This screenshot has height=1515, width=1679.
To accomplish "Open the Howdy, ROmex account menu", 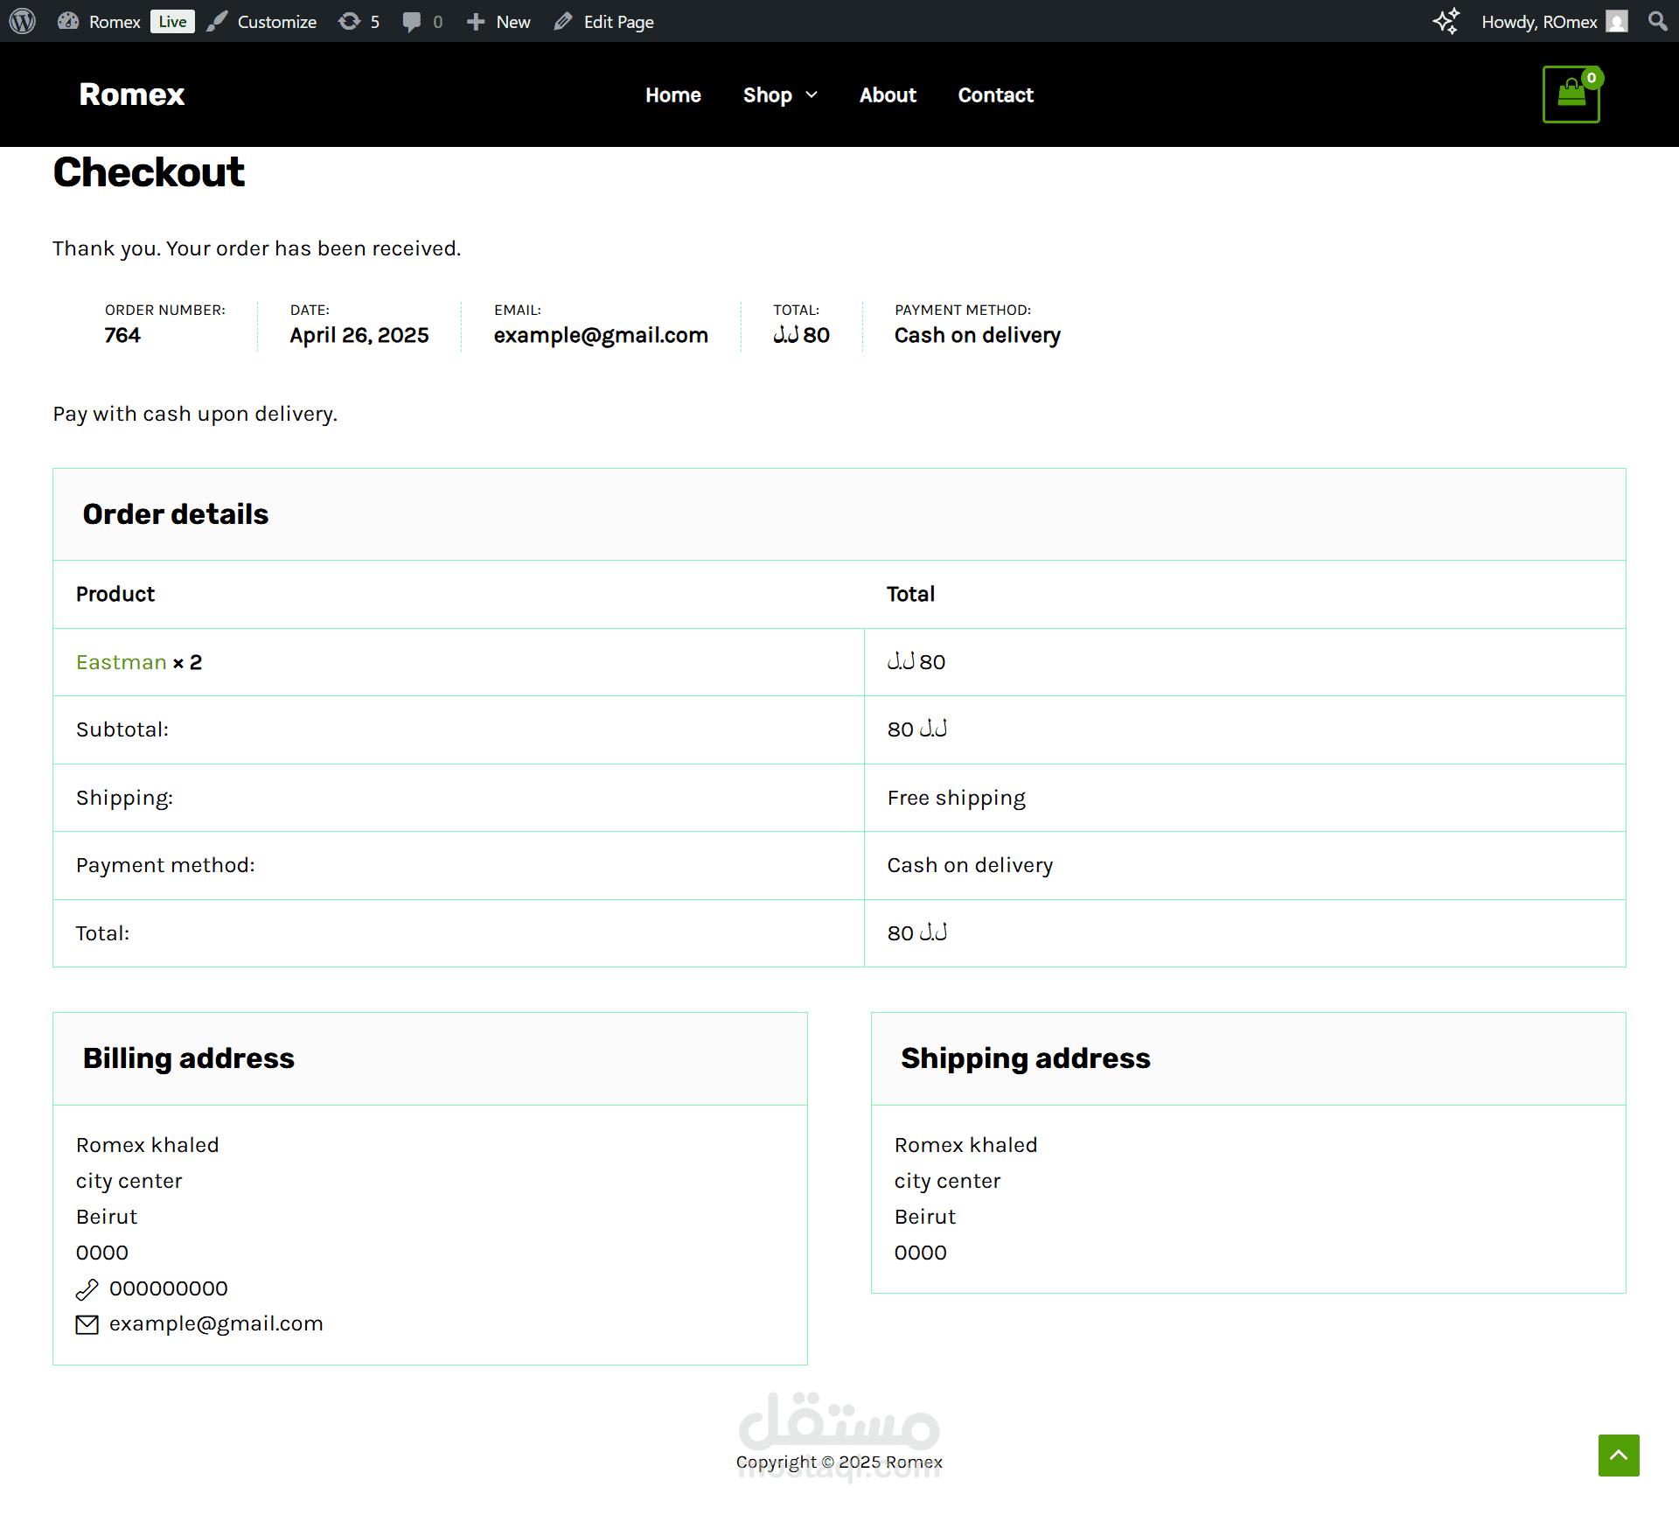I will coord(1552,21).
